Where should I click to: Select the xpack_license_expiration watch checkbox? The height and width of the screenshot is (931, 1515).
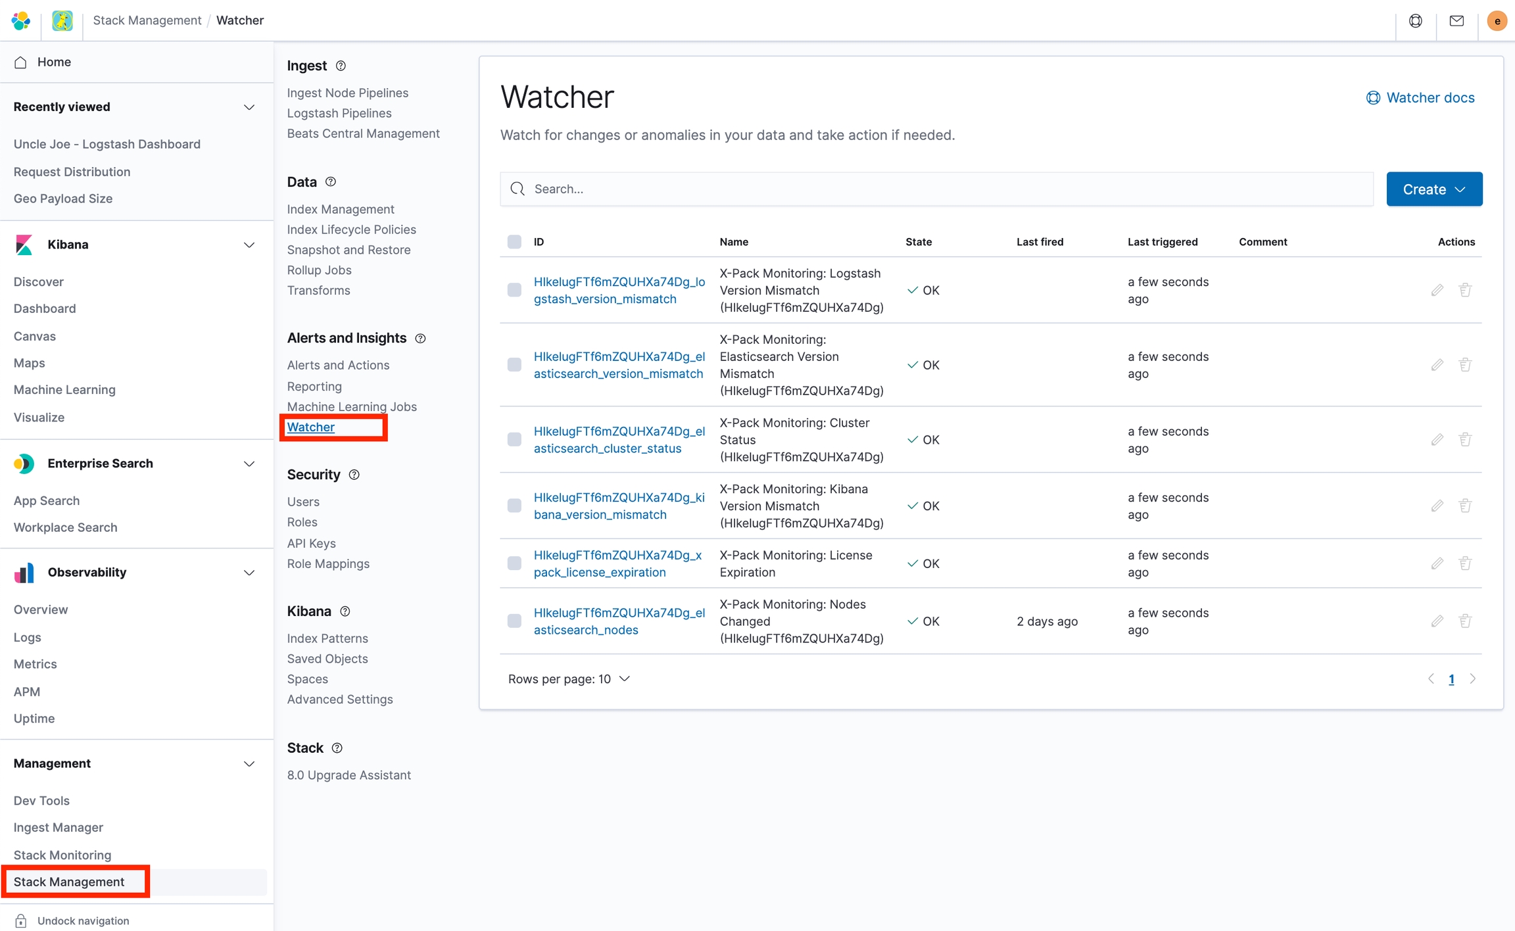(x=514, y=563)
